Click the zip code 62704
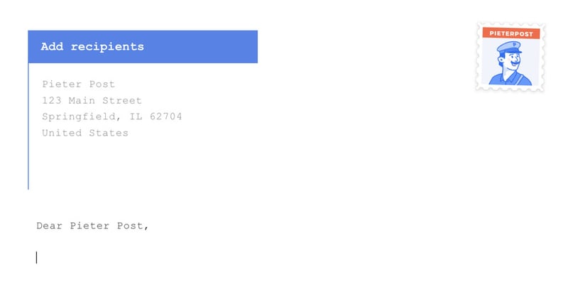 165,116
